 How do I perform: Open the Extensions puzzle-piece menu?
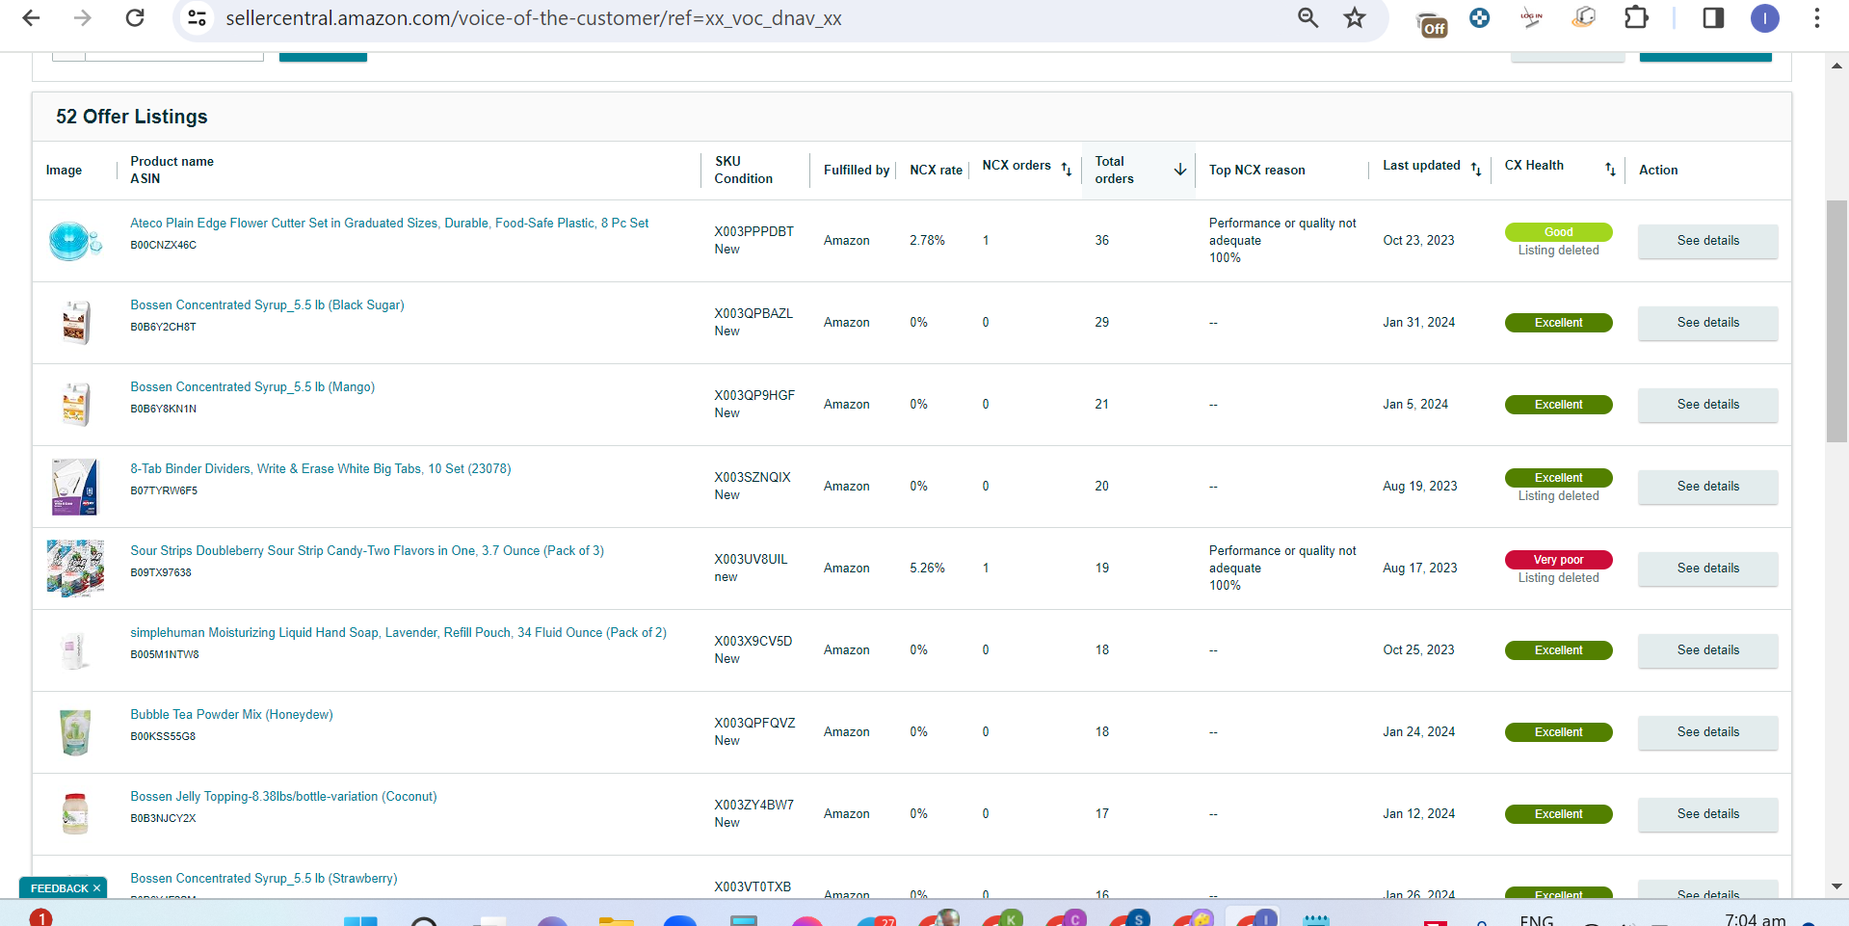[1636, 17]
